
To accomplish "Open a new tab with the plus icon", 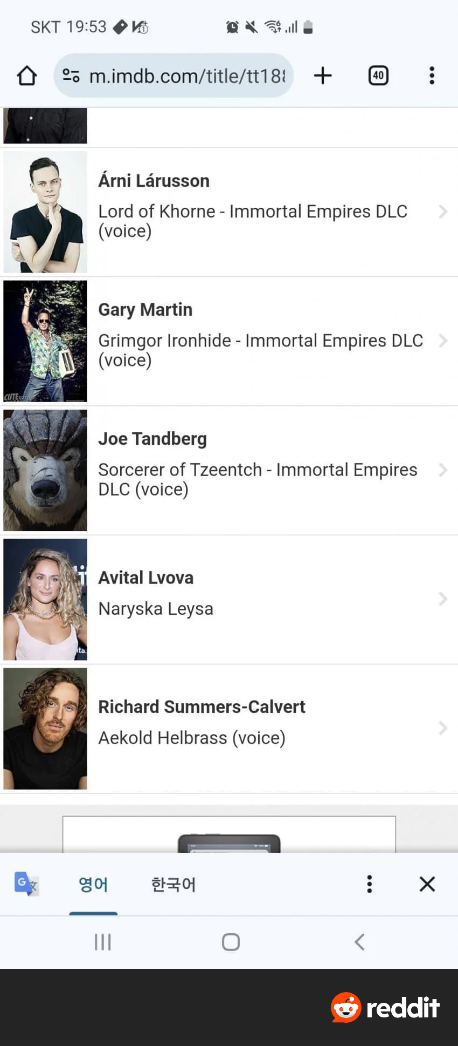I will pyautogui.click(x=322, y=76).
